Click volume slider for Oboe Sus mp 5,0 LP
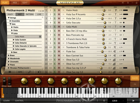The width and height of the screenshot is (140, 103). point(102,68)
